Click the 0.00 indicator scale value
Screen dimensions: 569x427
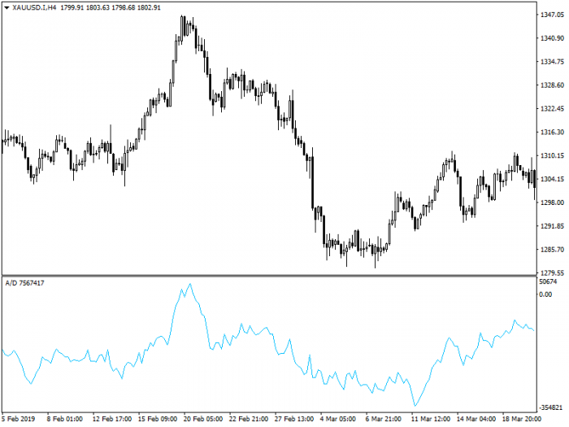(x=545, y=294)
